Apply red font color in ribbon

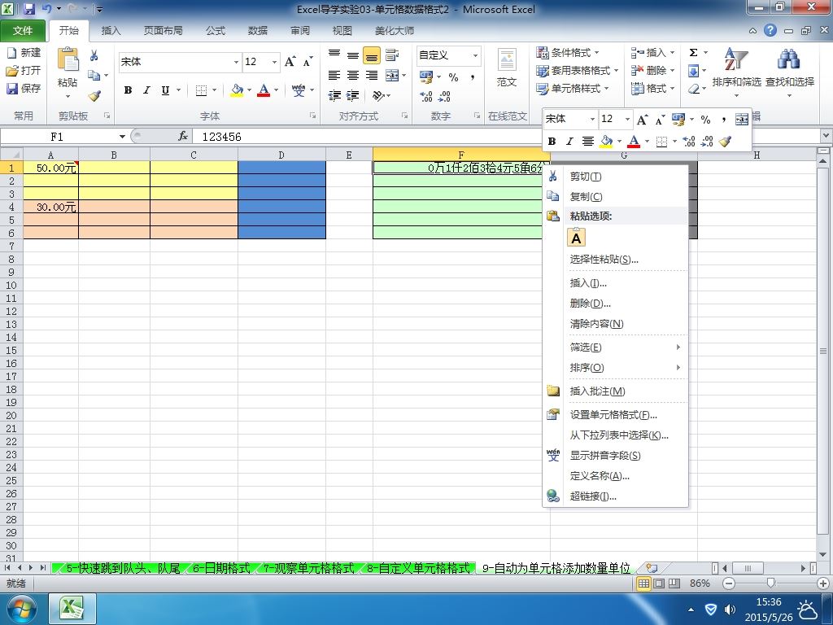pos(264,90)
